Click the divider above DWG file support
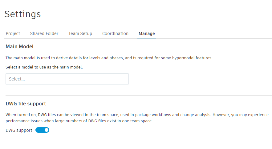Viewport: 272px width, 149px height. [139, 95]
